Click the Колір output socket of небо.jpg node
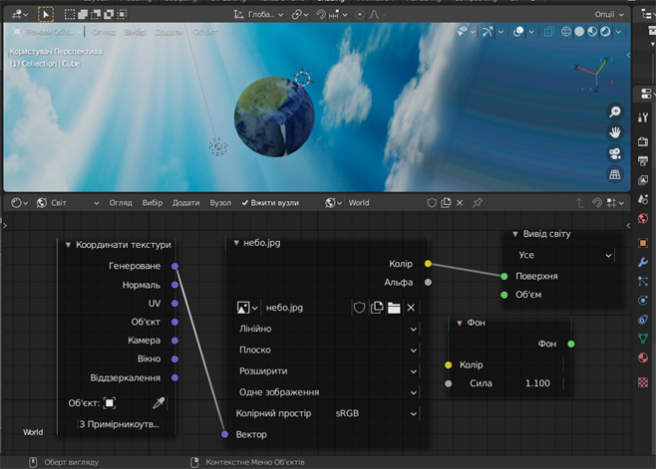Image resolution: width=656 pixels, height=469 pixels. point(428,264)
